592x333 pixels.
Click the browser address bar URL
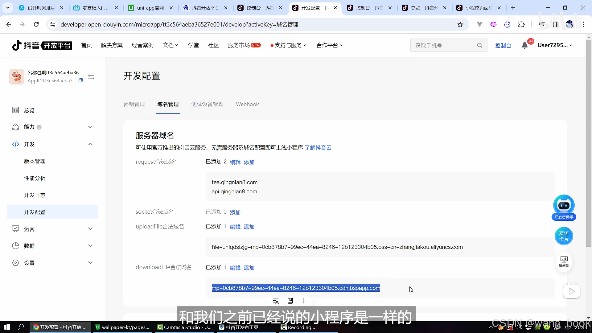pyautogui.click(x=179, y=24)
